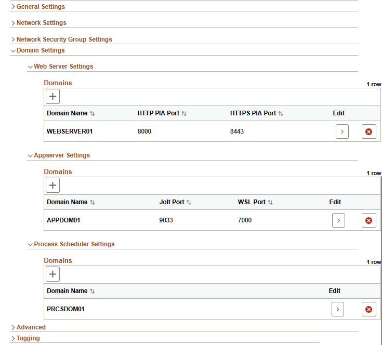Select HTTPS port value 8443

tap(237, 131)
